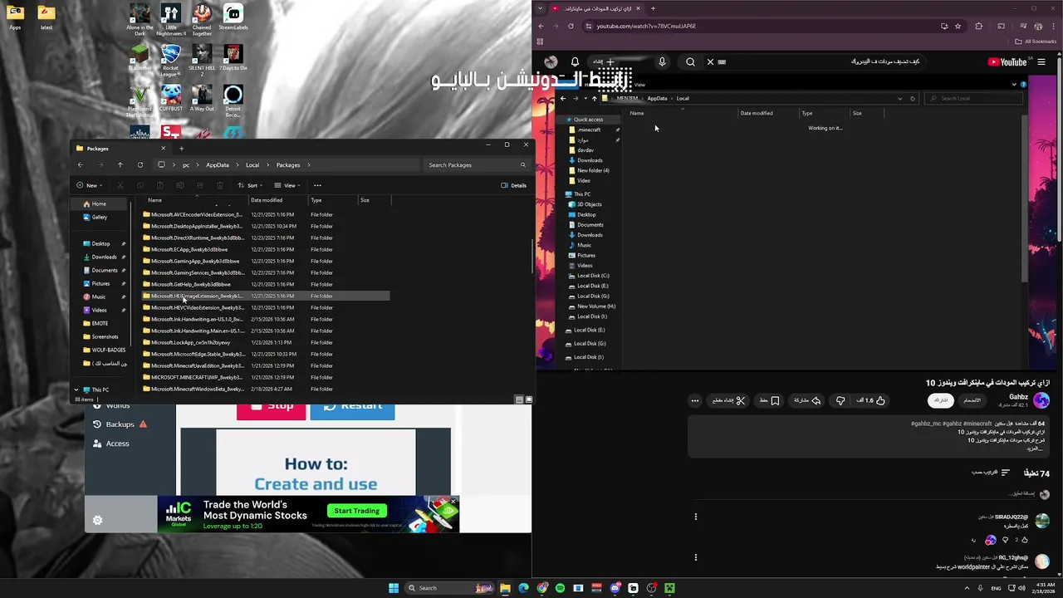The width and height of the screenshot is (1063, 598).
Task: Click chevron after Packages in address bar
Action: coord(309,164)
